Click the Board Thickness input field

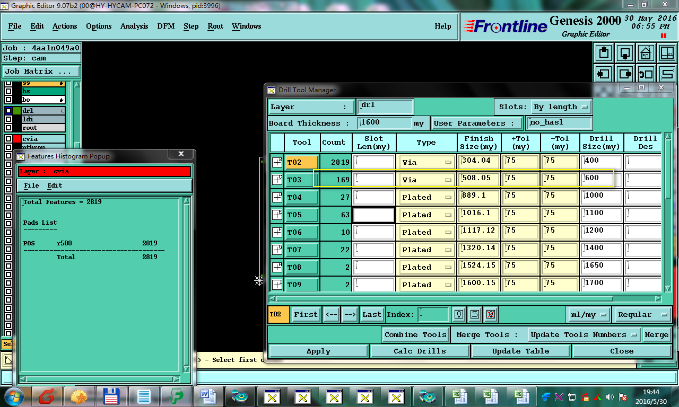click(385, 123)
